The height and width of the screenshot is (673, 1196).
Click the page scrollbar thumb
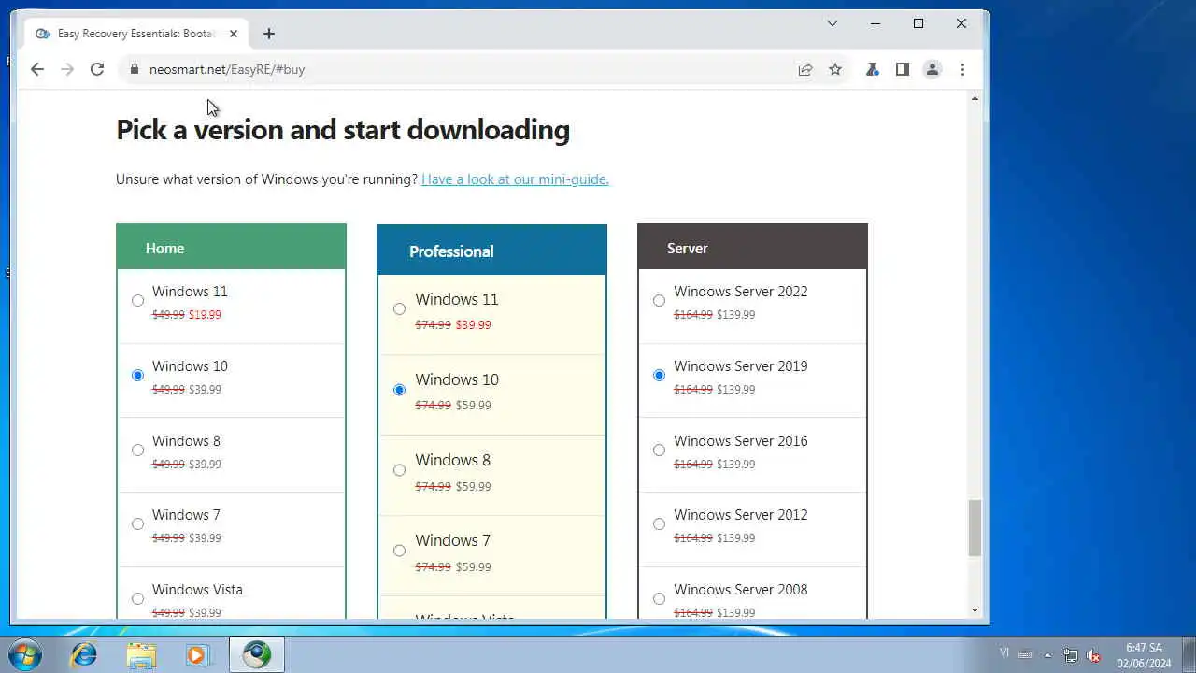(975, 527)
